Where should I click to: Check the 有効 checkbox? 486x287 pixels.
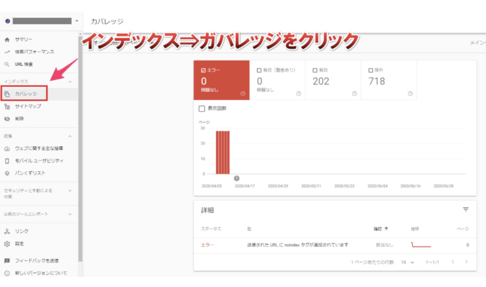pos(315,71)
